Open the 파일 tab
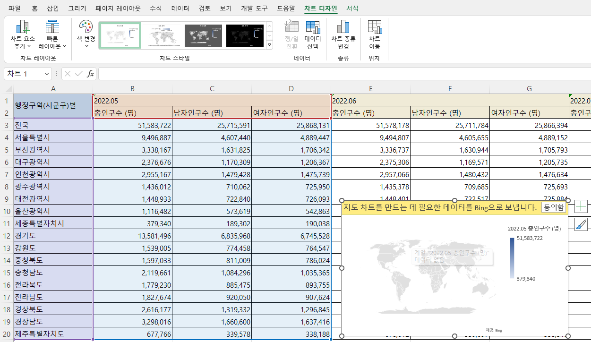Screen dimensions: 591x342 (x=15, y=9)
